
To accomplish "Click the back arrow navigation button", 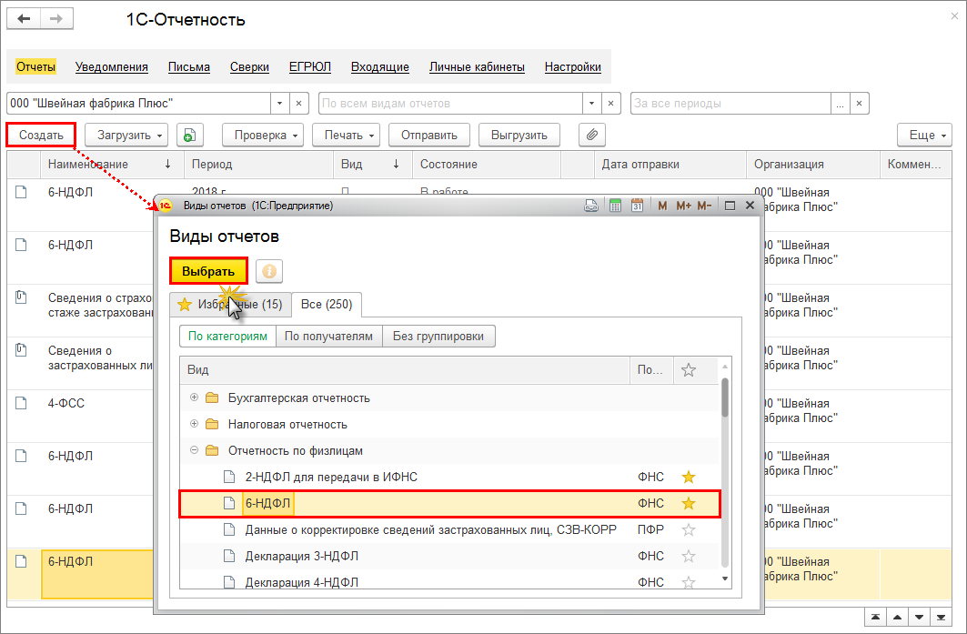I will click(25, 19).
